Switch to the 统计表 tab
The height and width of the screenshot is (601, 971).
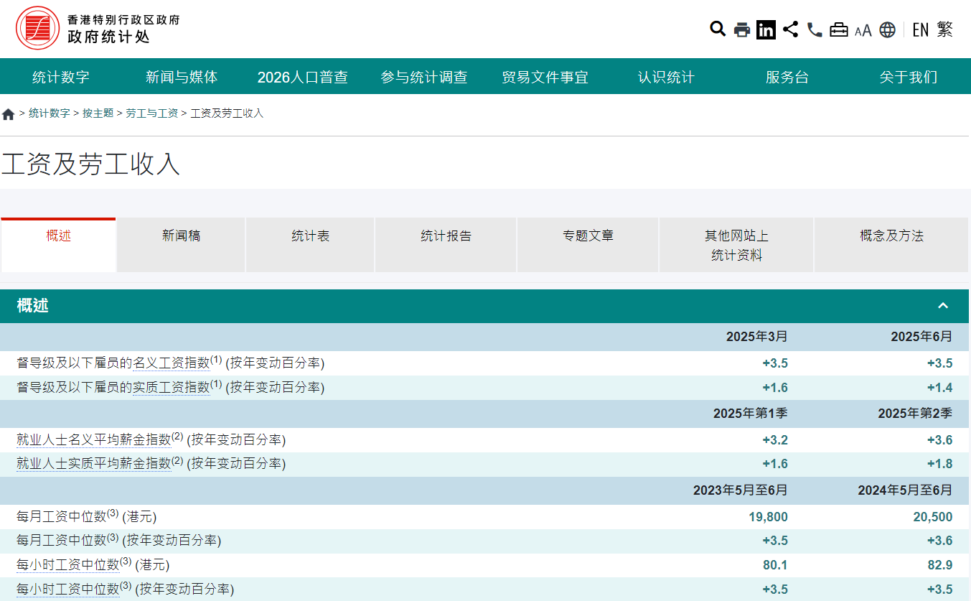pyautogui.click(x=310, y=236)
